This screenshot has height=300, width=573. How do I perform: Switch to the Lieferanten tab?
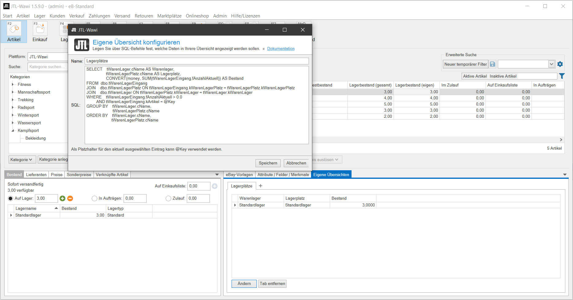click(36, 175)
